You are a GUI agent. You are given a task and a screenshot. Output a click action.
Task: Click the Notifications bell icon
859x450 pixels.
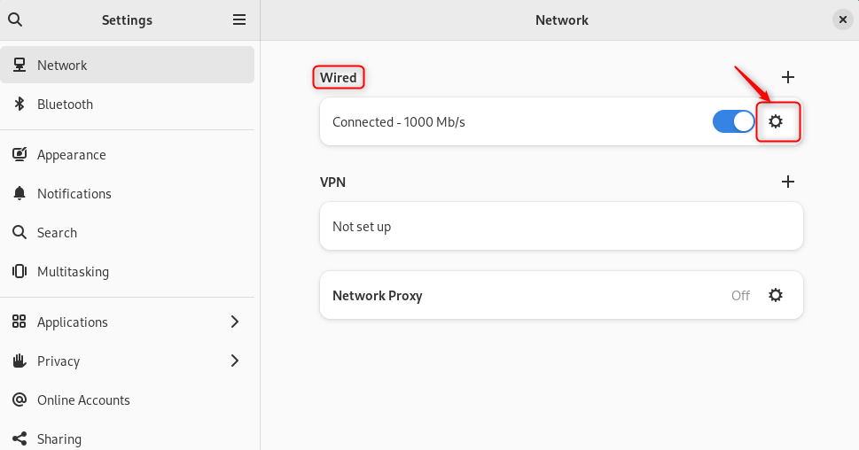pos(20,193)
